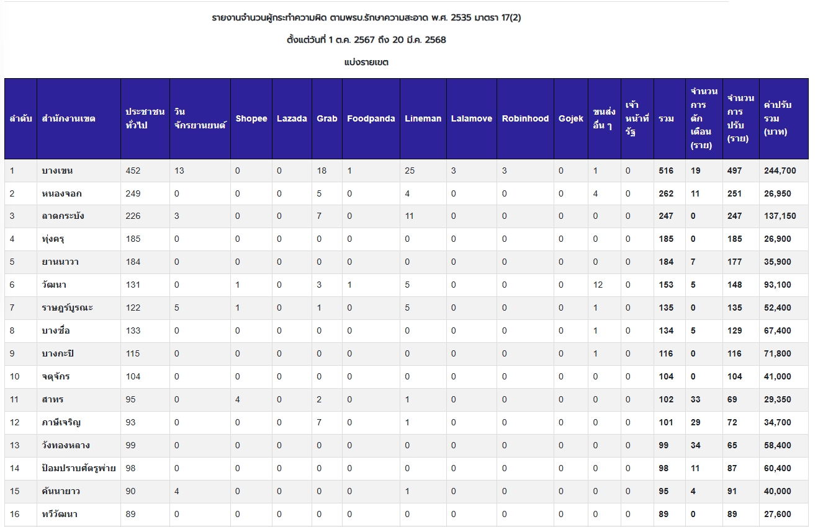Click total fine value 26,950
Viewport: 823px width, 527px height.
pyautogui.click(x=778, y=193)
